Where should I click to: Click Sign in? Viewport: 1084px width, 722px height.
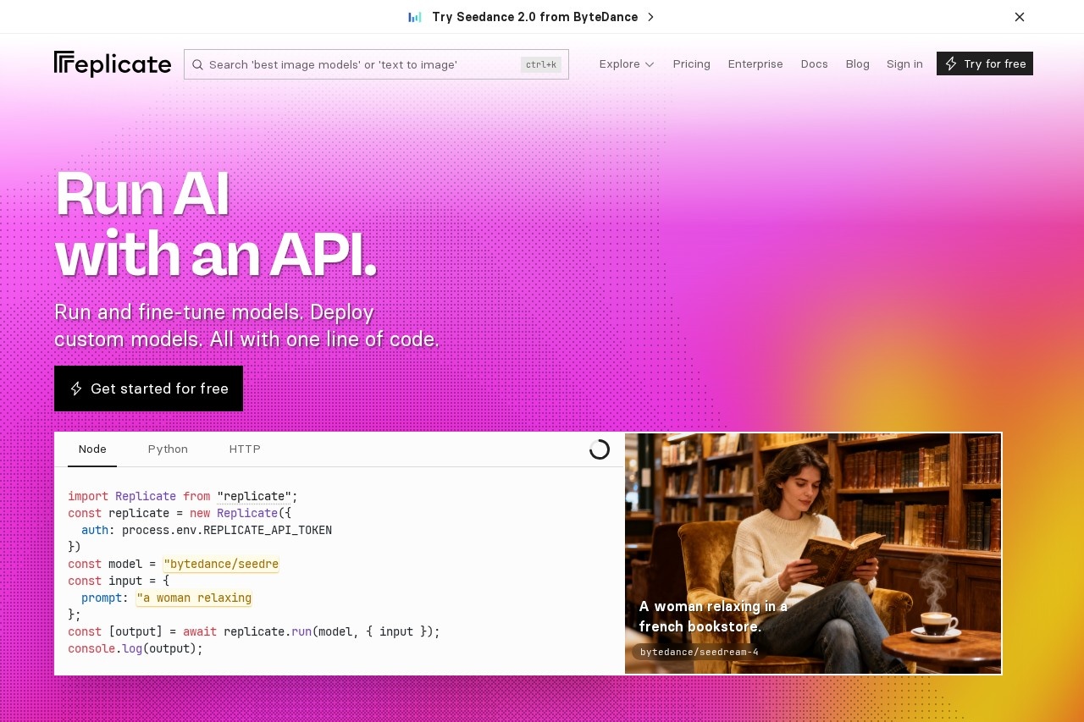904,63
